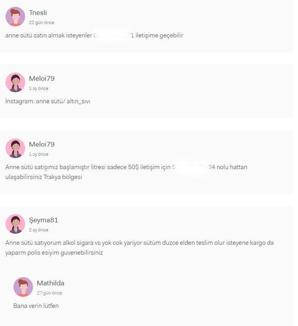The image size is (298, 326).
Task: Open the Mathilda username link
Action: (50, 283)
